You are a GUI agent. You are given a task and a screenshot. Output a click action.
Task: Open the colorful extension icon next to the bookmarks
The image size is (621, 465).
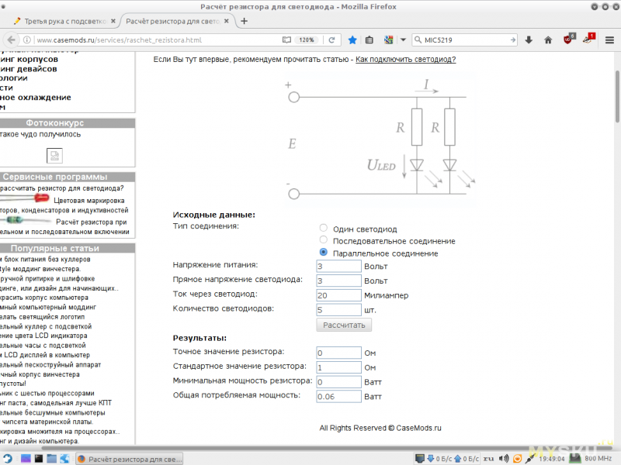point(389,40)
